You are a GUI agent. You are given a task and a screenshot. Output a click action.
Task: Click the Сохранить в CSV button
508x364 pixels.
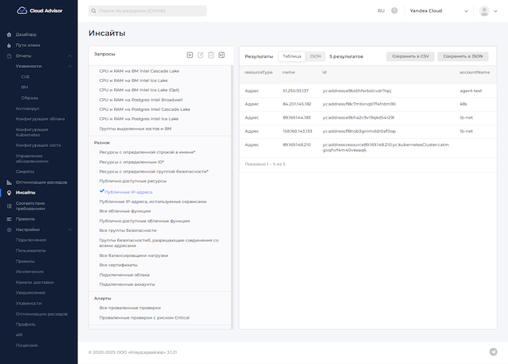(x=410, y=56)
